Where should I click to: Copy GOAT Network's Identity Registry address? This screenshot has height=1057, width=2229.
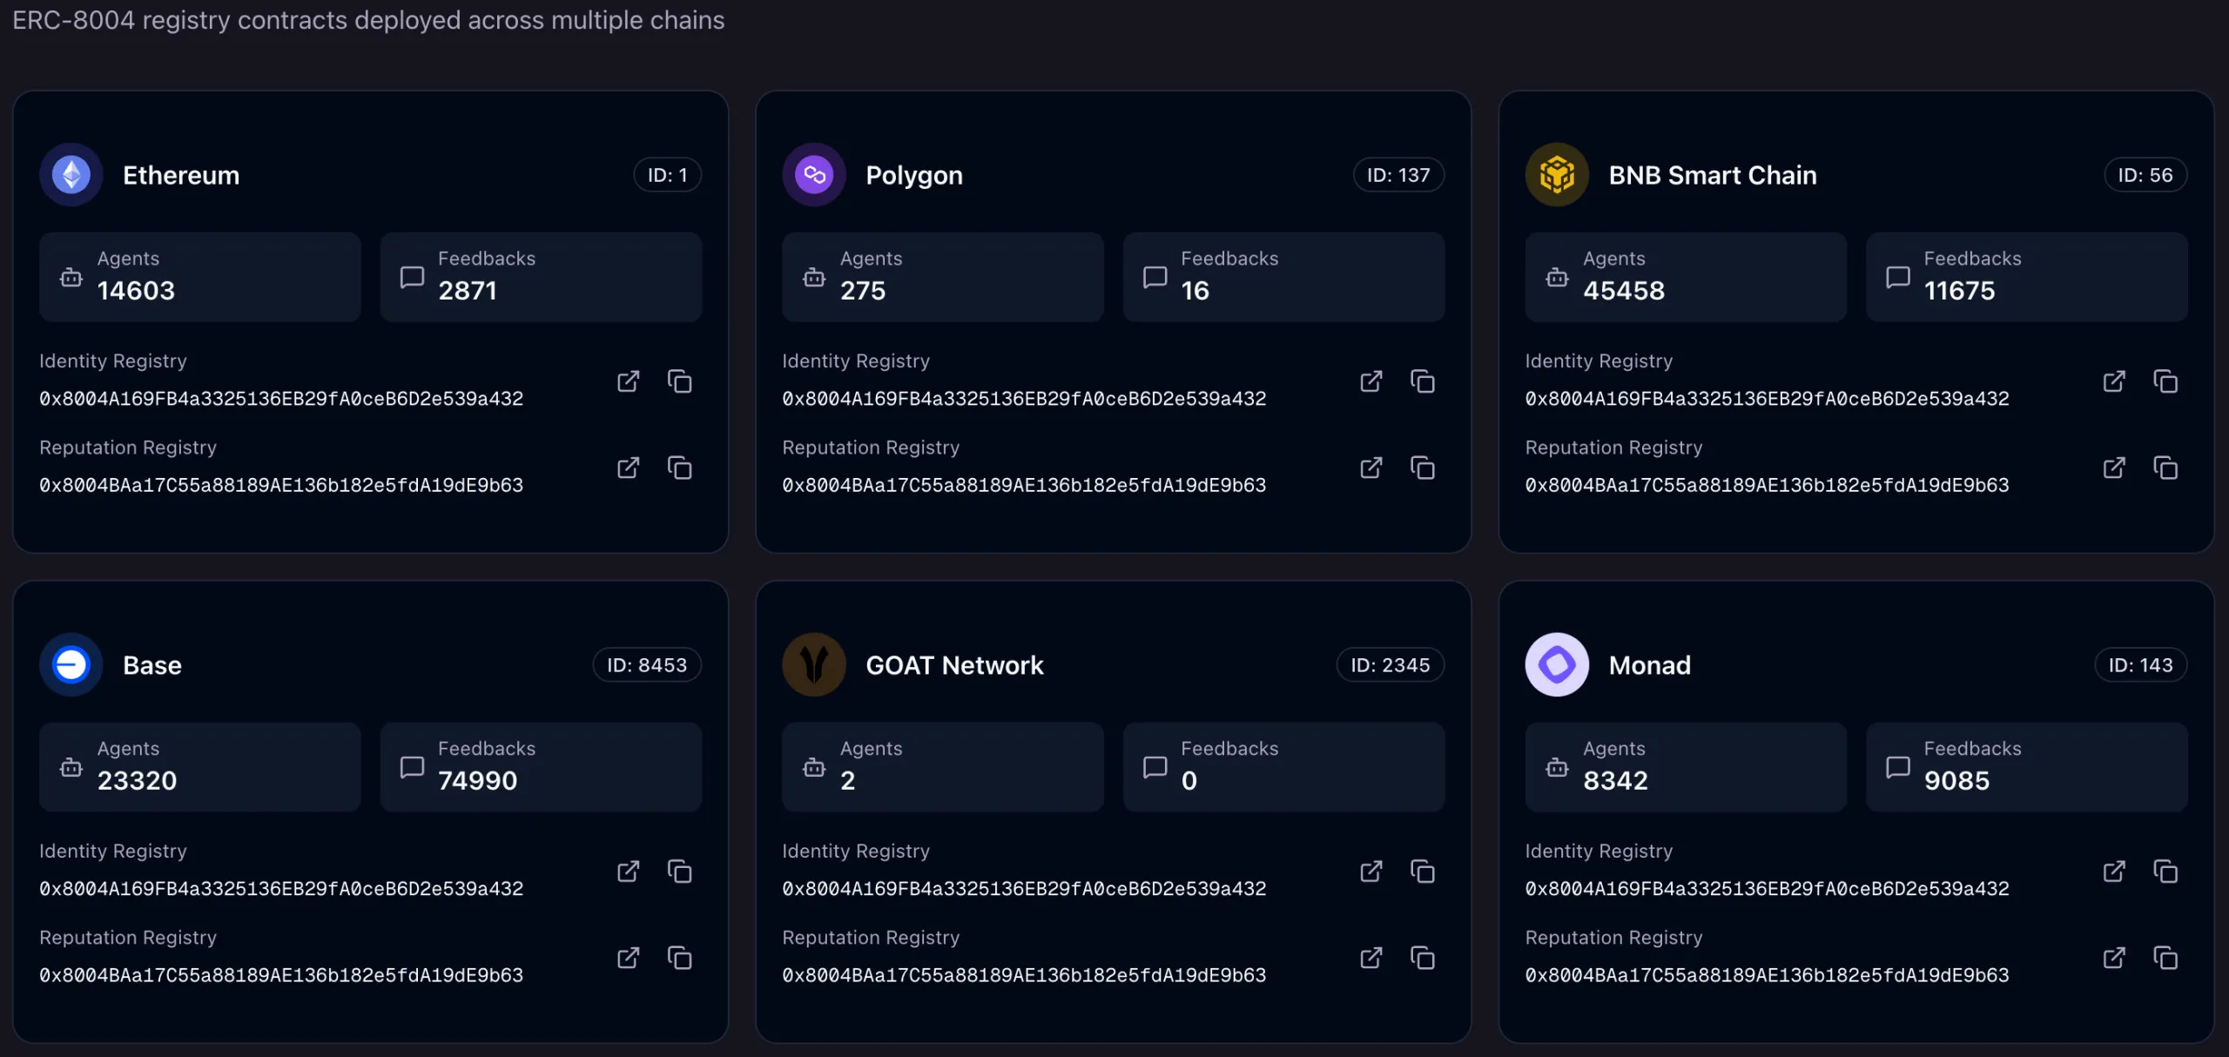(x=1423, y=871)
